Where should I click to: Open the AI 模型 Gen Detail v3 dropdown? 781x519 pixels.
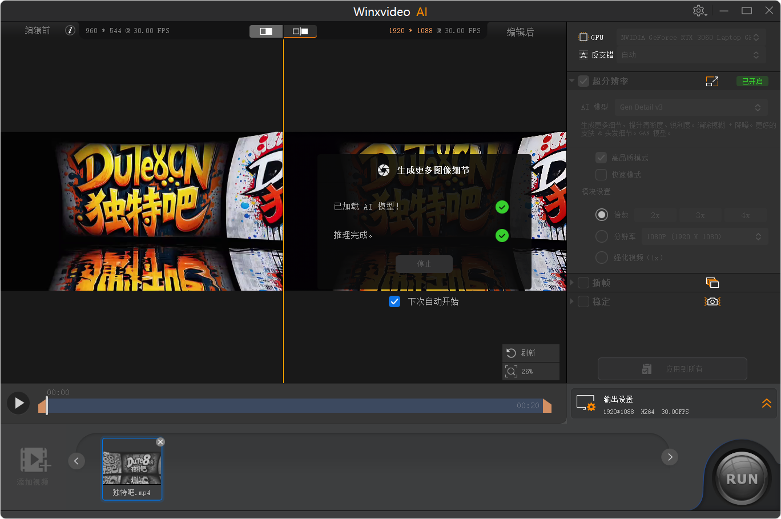point(691,107)
